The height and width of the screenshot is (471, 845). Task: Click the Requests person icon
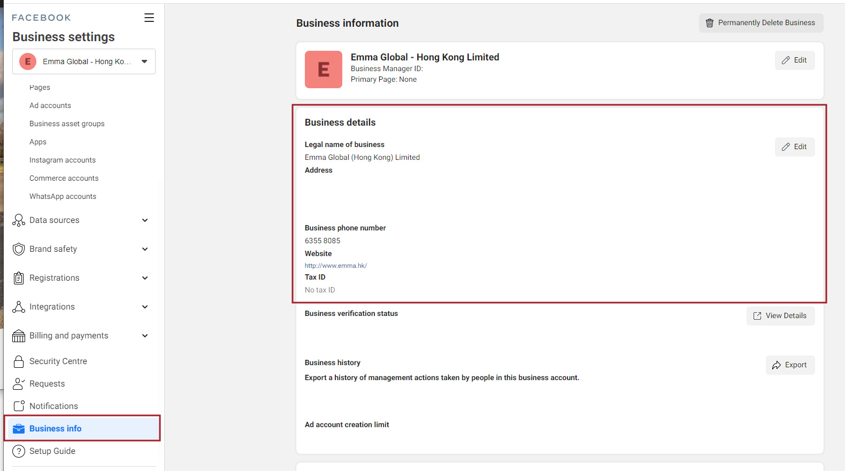[x=19, y=384]
